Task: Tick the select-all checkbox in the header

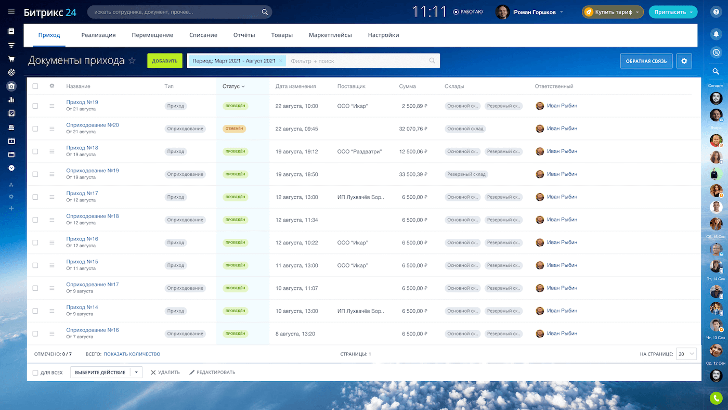Action: point(35,86)
